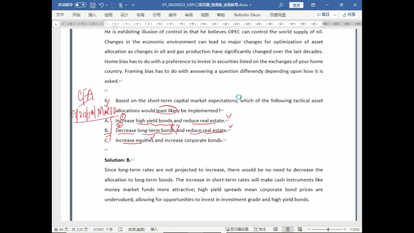Click the proofing check icon in status bar
414x233 pixels.
coord(121,229)
